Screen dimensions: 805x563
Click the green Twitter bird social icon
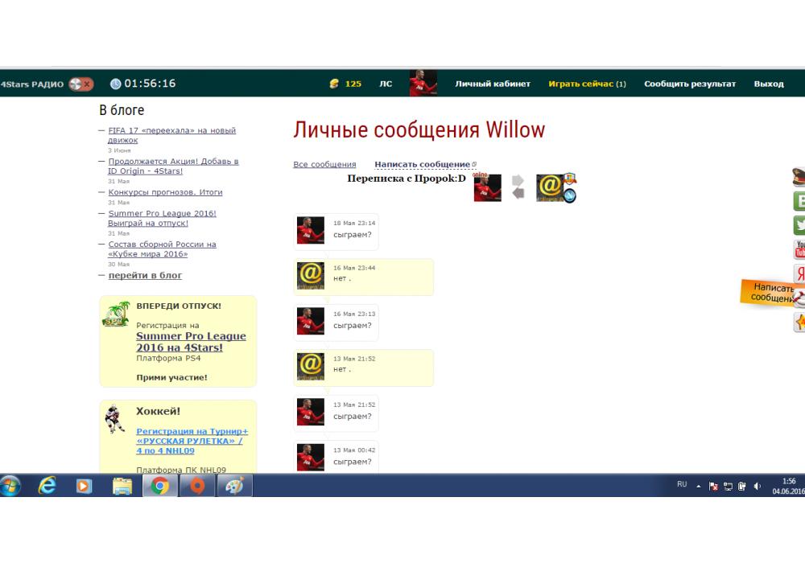799,225
